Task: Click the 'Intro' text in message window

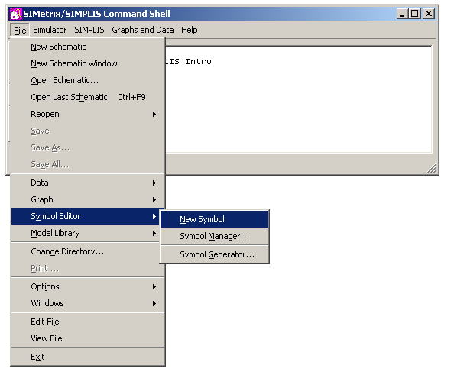Action: [199, 62]
